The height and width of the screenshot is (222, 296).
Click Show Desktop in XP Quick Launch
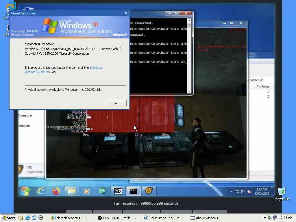point(34,218)
